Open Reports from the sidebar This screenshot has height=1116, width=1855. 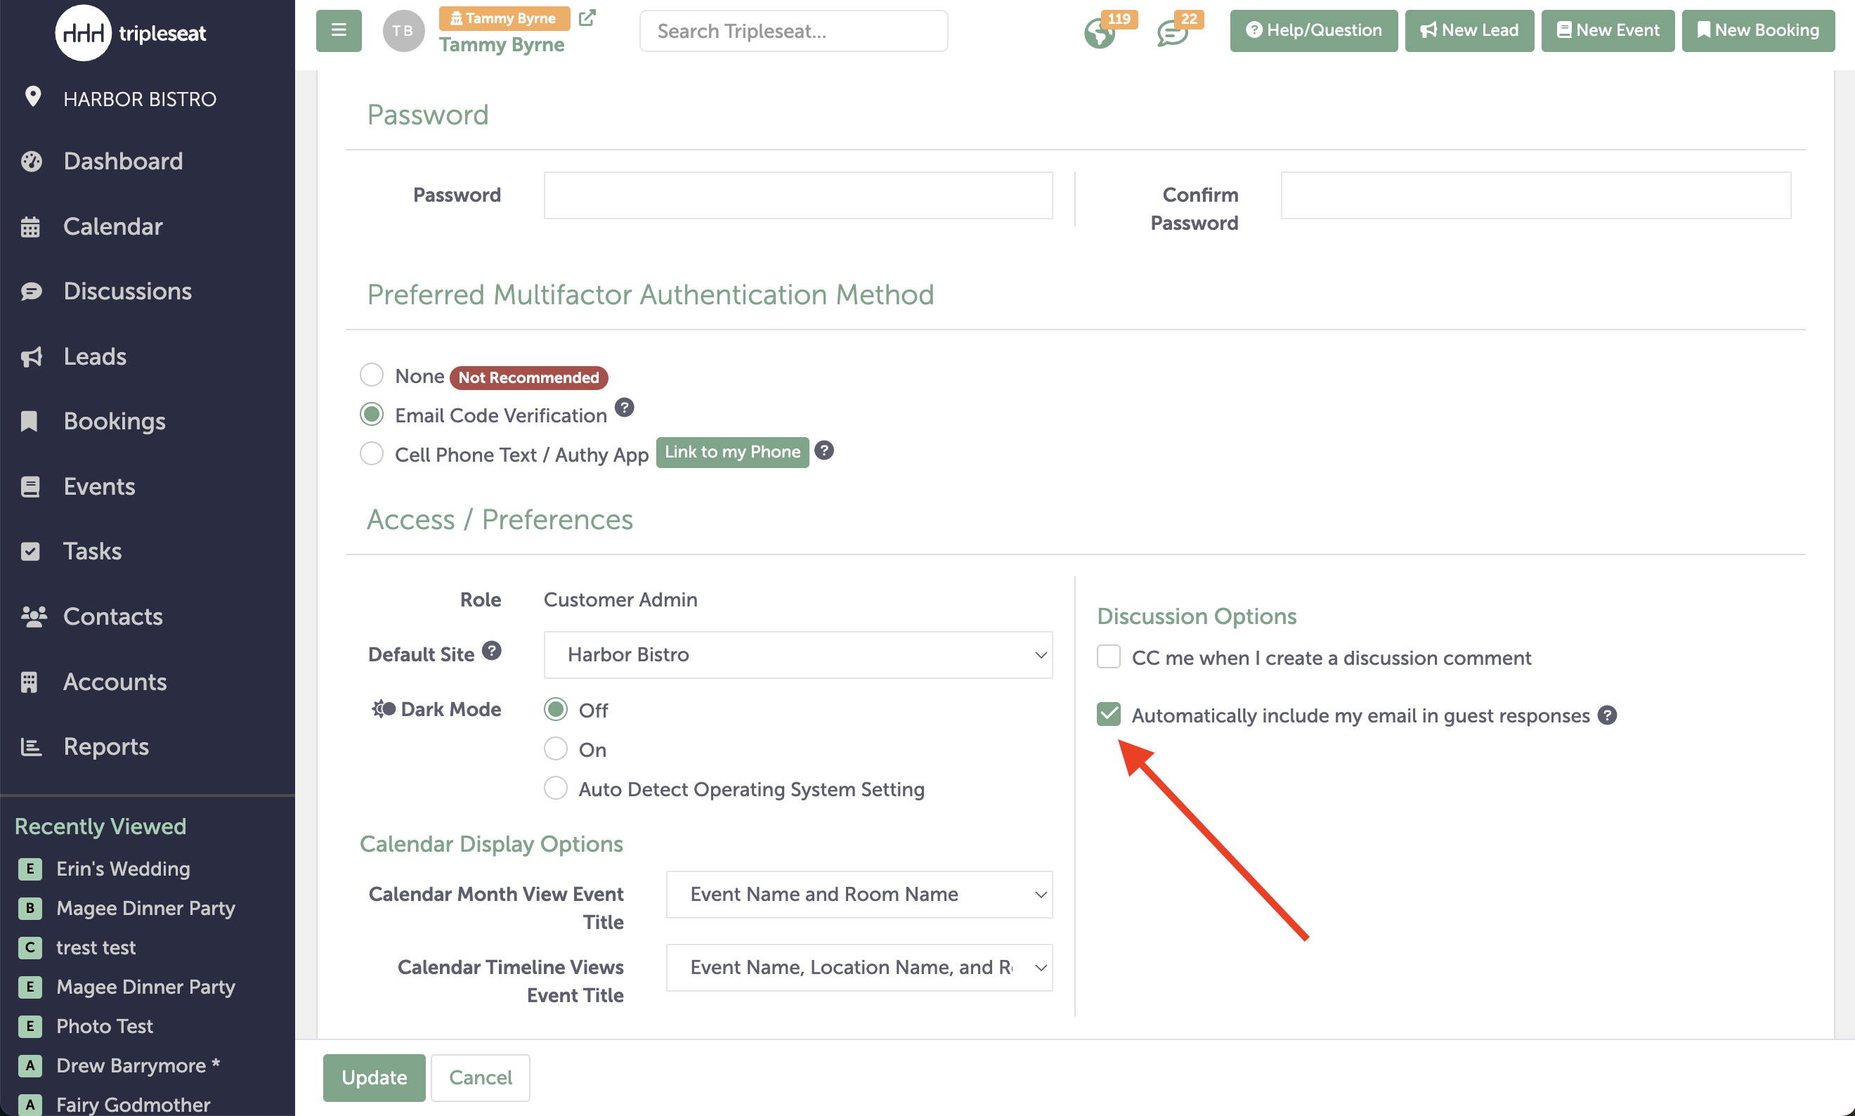(x=106, y=747)
